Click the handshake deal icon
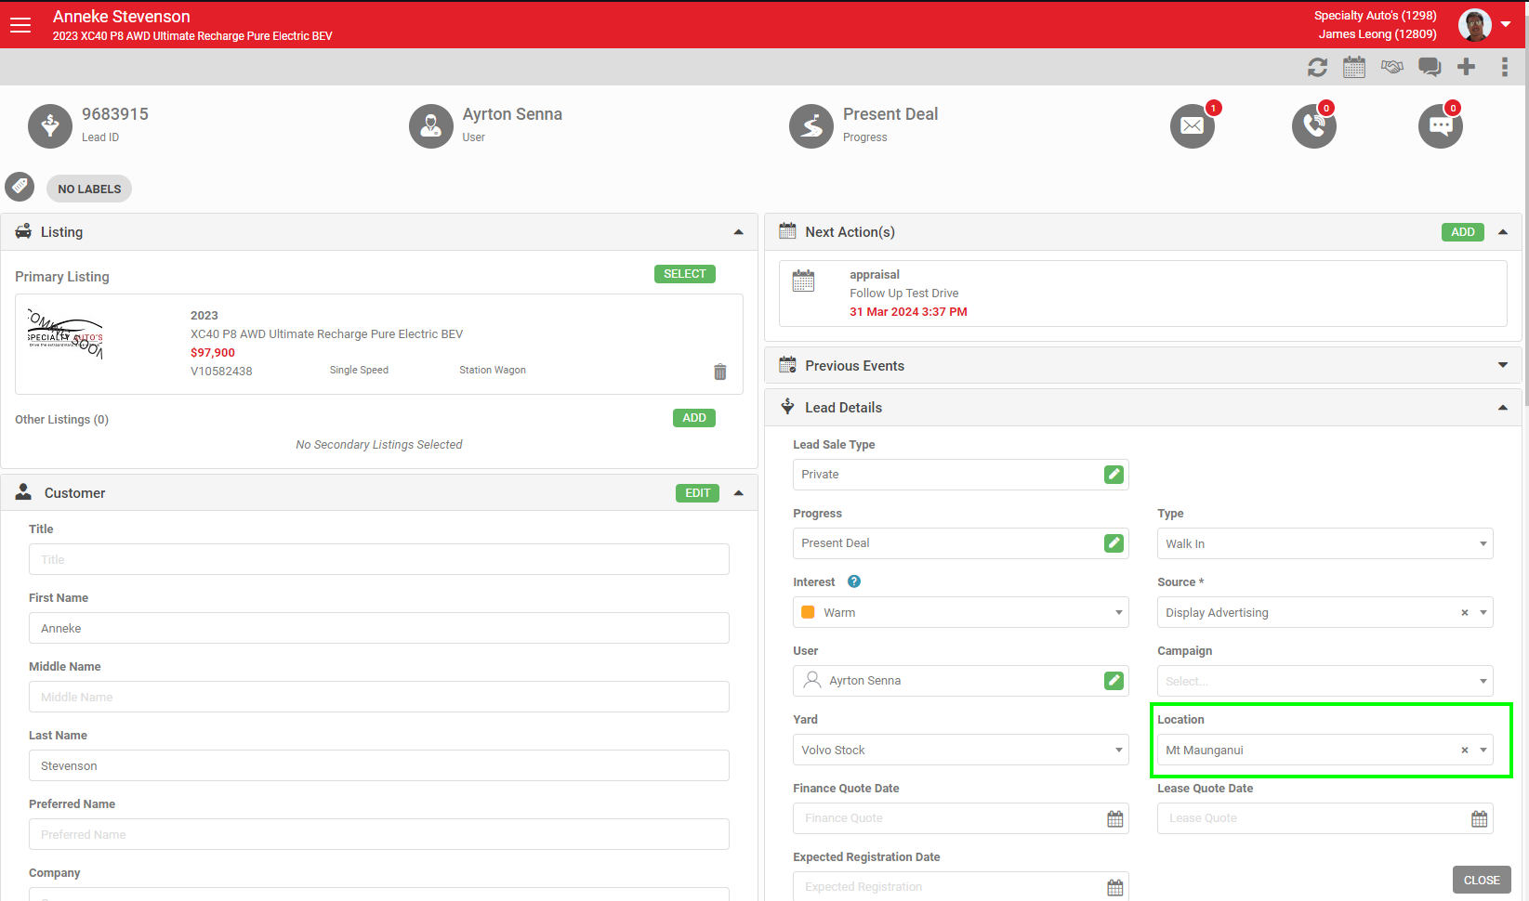Image resolution: width=1529 pixels, height=901 pixels. [x=1391, y=67]
